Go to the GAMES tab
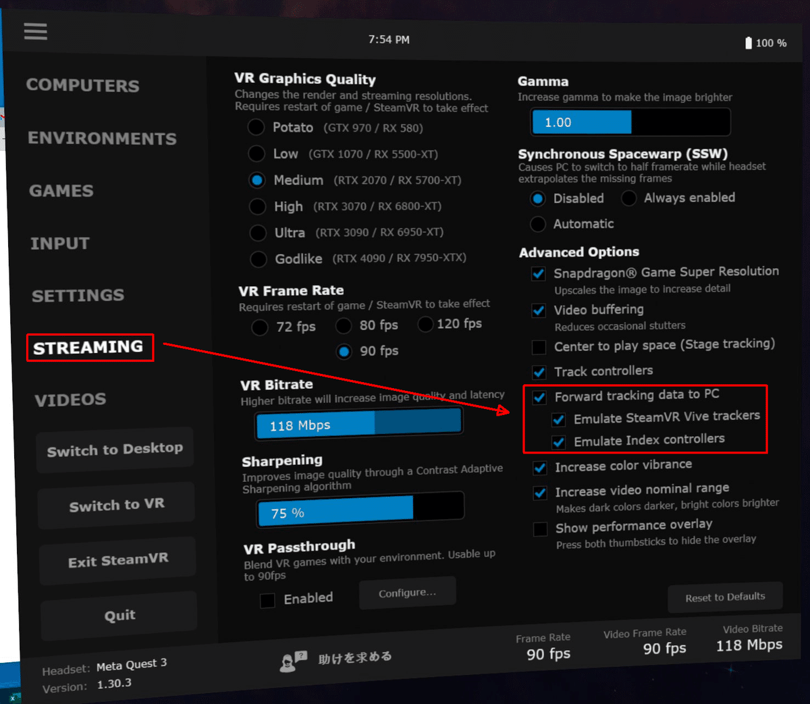Screen dimensions: 810x704 coord(61,191)
